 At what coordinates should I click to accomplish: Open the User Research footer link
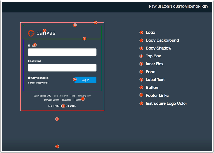tap(61, 96)
